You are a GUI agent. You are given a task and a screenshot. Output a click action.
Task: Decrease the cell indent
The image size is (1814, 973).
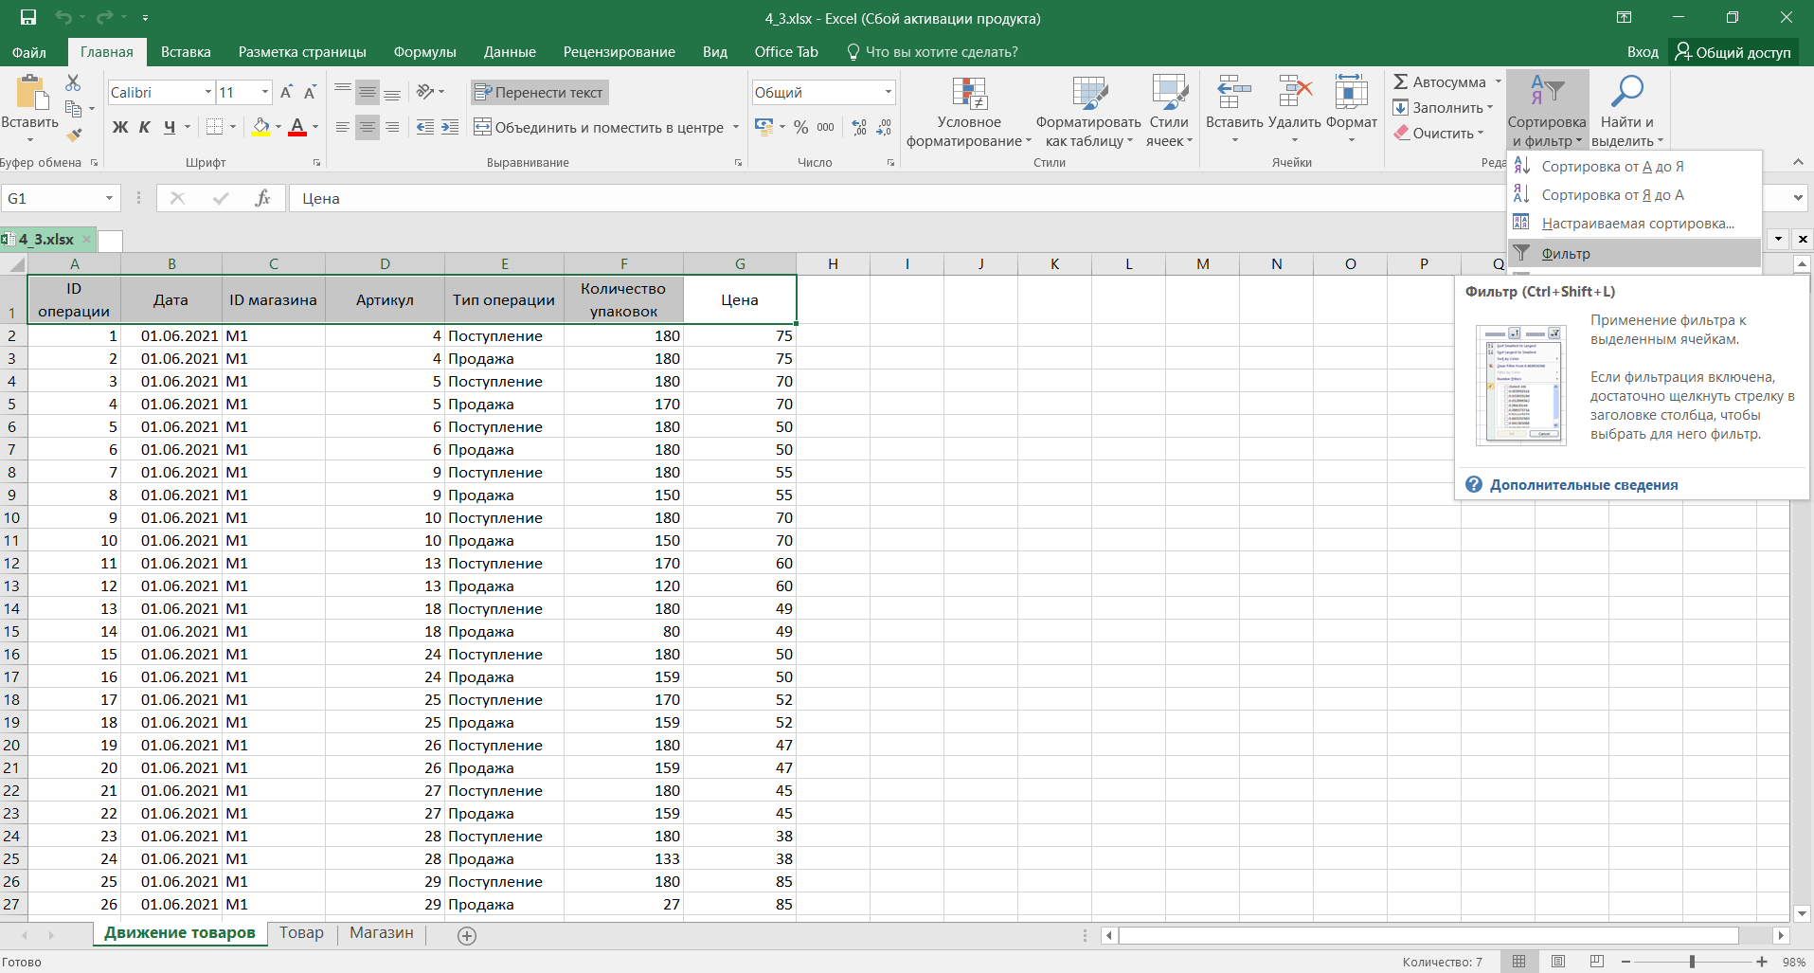point(425,127)
